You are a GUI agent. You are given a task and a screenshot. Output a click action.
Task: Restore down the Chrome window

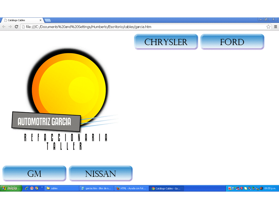point(266,19)
